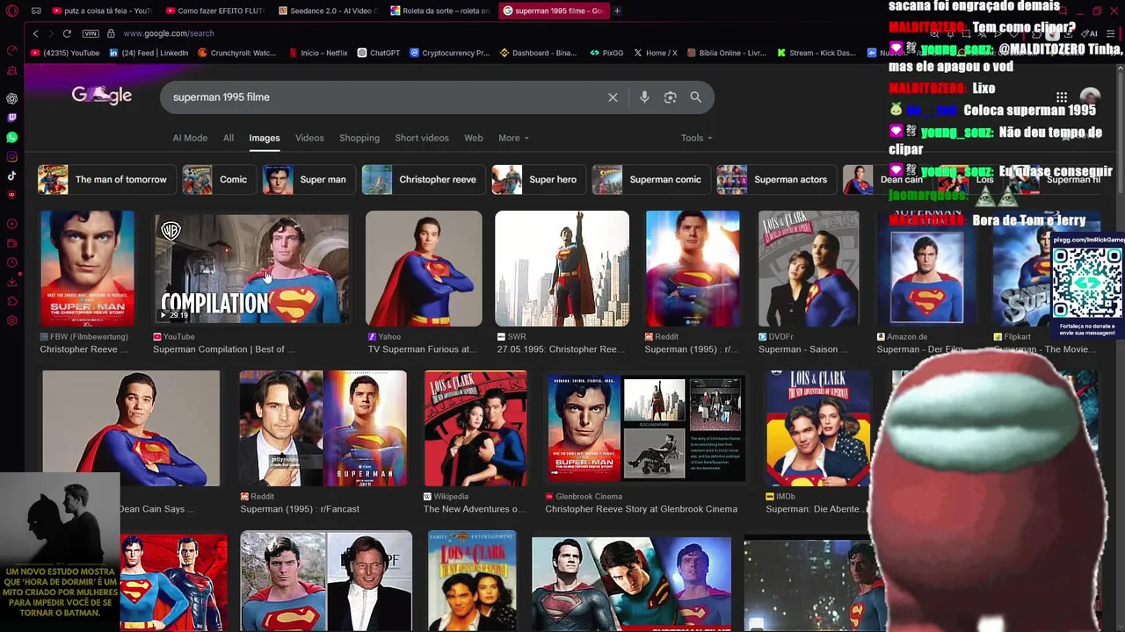Open Superman Compilation YouTube thumbnail
This screenshot has height=632, width=1125.
point(251,269)
